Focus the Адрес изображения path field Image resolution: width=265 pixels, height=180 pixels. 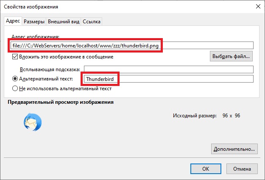[132, 45]
